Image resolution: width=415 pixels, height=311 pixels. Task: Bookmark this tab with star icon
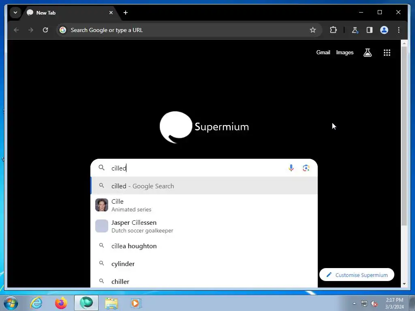[312, 30]
